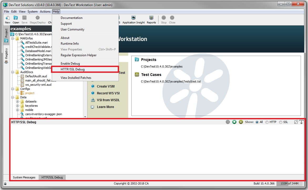Select the SSL radio button in Show
Viewport: 308px width, 190px height.
pos(280,122)
